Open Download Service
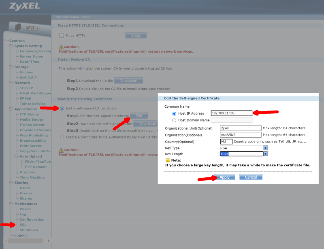 (35, 130)
